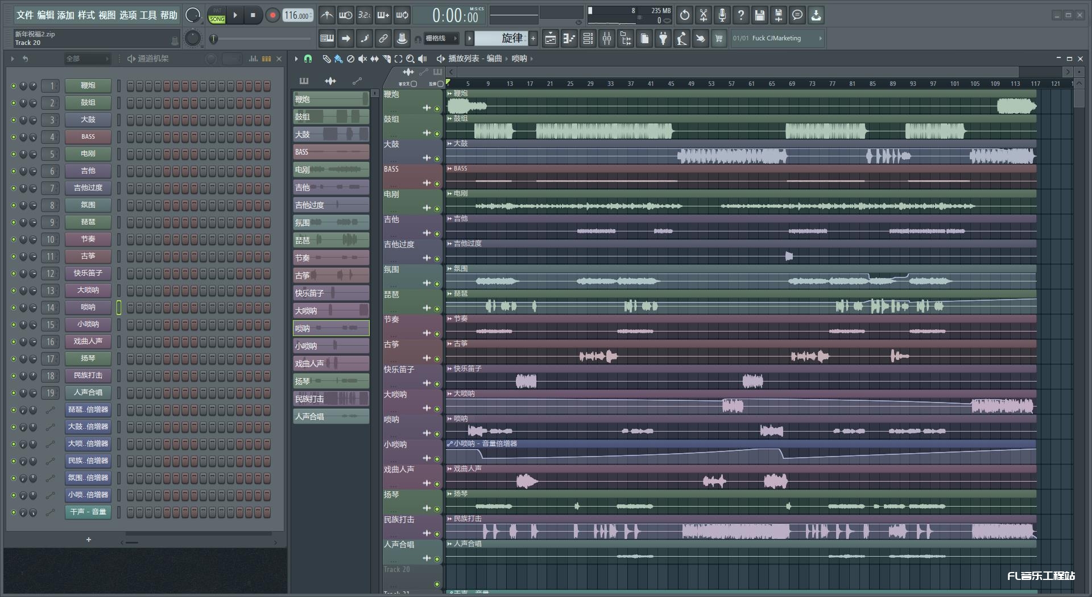Screen dimensions: 1092x597
Task: Open the question mark help icon
Action: pos(741,15)
